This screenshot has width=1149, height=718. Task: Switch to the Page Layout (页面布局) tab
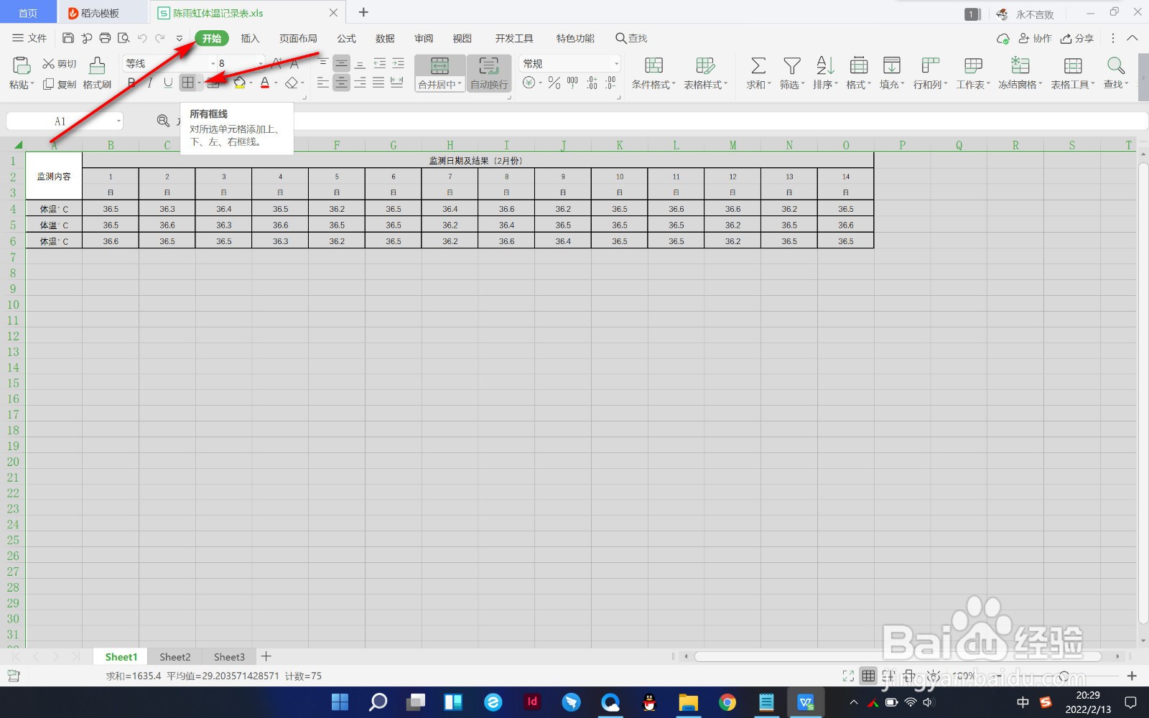coord(298,38)
